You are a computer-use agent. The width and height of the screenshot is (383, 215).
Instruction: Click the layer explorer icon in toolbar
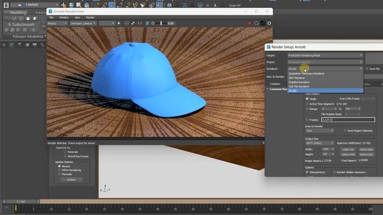pyautogui.click(x=71, y=5)
